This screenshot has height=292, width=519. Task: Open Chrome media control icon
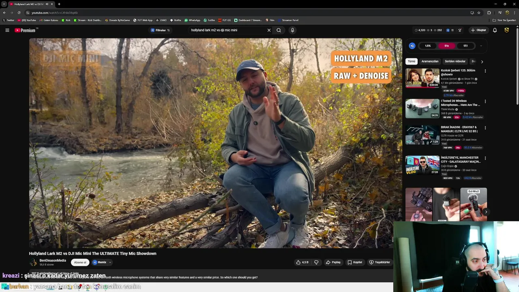(500, 13)
